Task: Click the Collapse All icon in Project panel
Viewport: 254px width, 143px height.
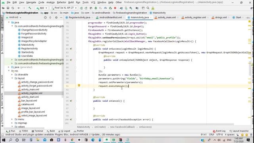Action: coord(50,17)
